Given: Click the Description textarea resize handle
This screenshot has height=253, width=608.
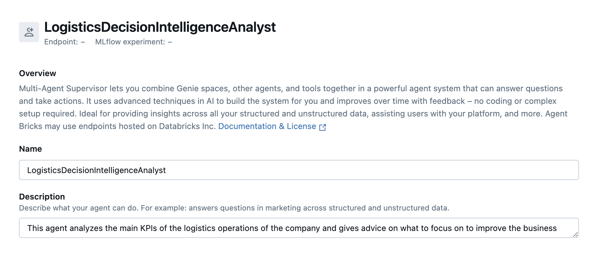Looking at the screenshot, I should [575, 234].
